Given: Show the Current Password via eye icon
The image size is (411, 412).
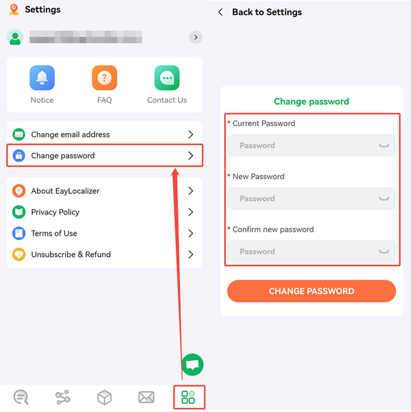Looking at the screenshot, I should pos(384,145).
